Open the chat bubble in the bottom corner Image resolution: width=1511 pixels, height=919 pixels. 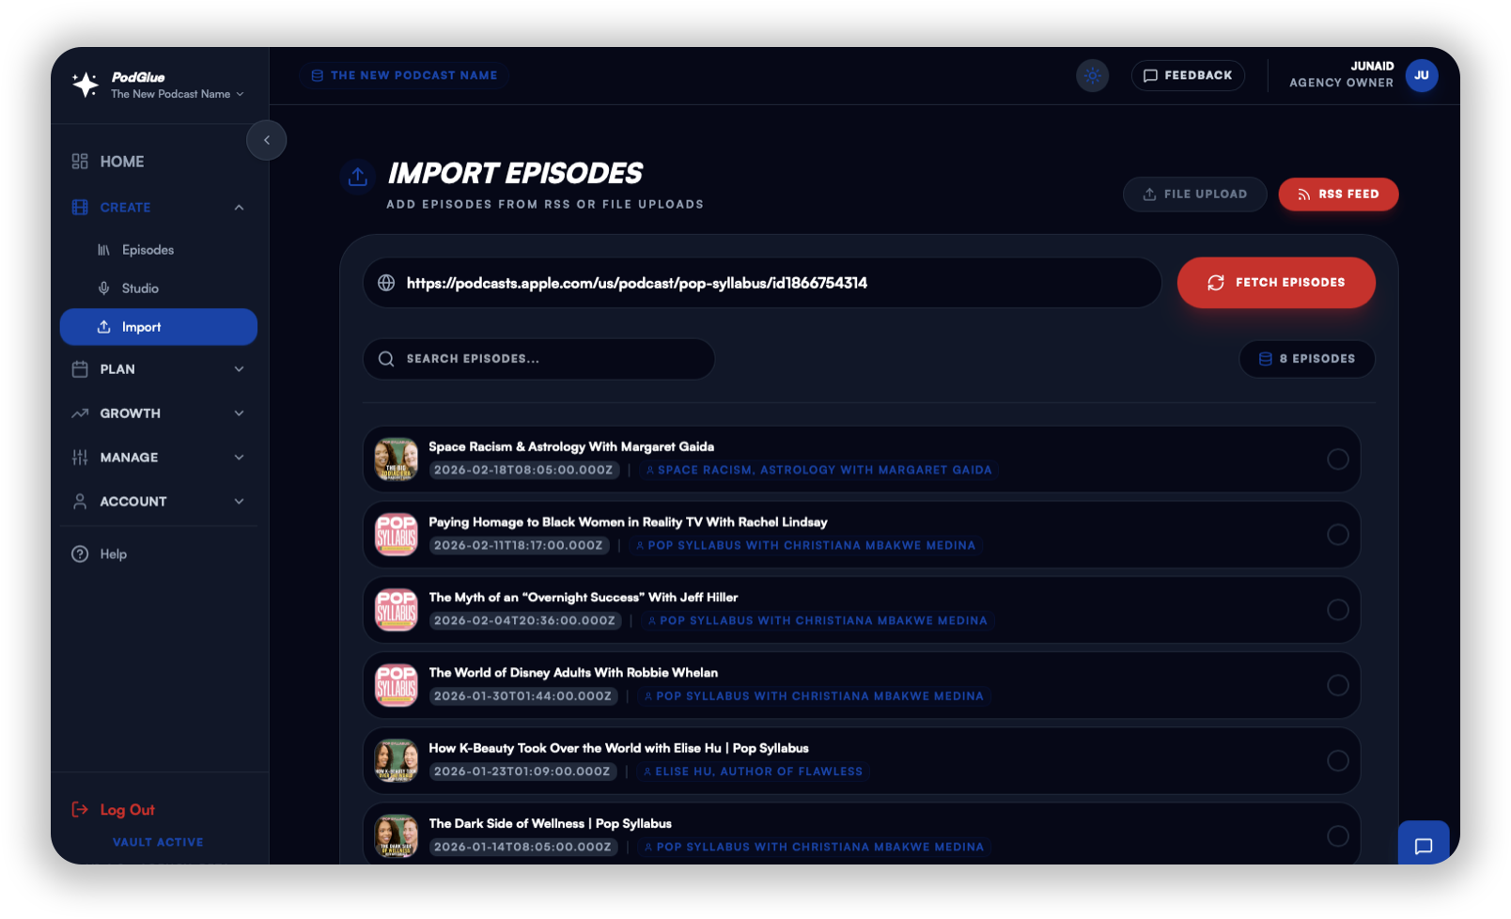(1424, 843)
